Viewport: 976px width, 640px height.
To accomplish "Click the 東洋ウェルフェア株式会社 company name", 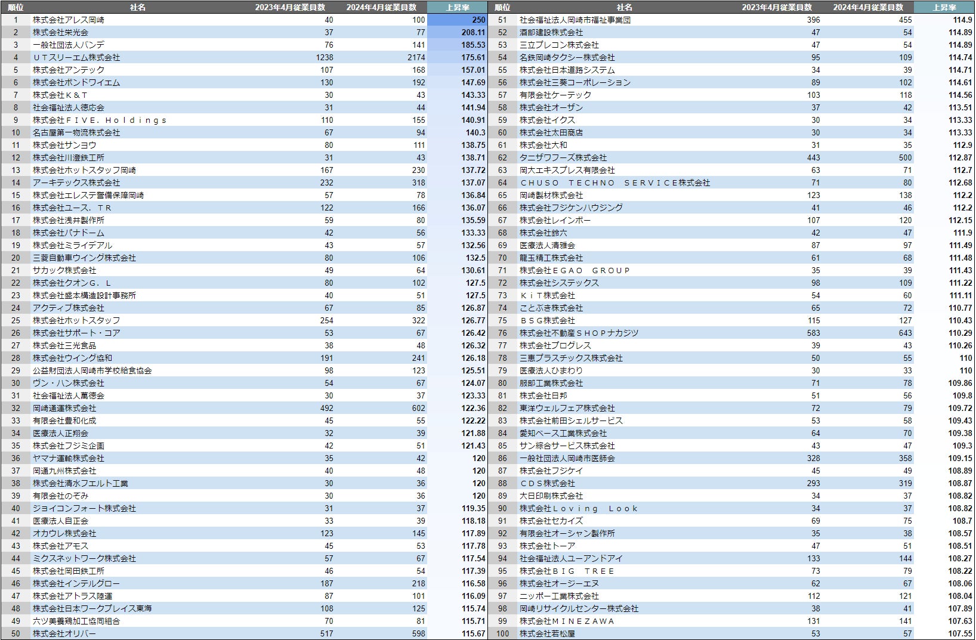I will click(x=567, y=408).
